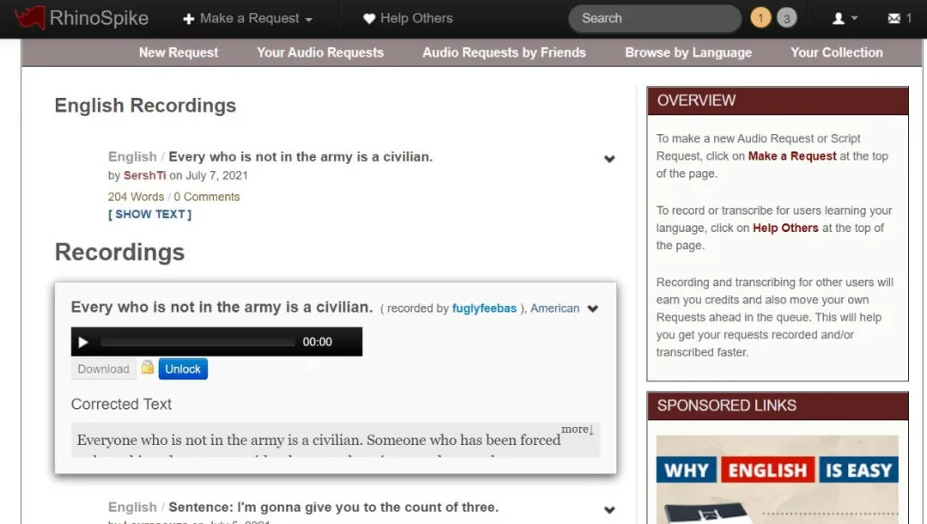Click the RhinoSpike site name text
Screen dimensions: 927x524
click(99, 18)
